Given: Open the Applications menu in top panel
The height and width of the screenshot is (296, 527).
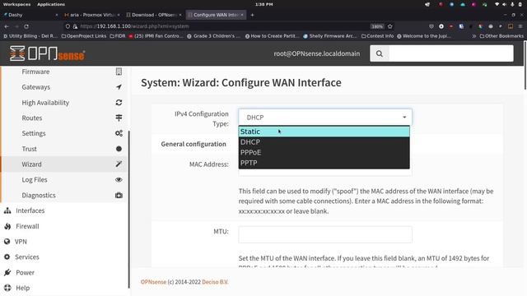Looking at the screenshot, I should click(51, 4).
